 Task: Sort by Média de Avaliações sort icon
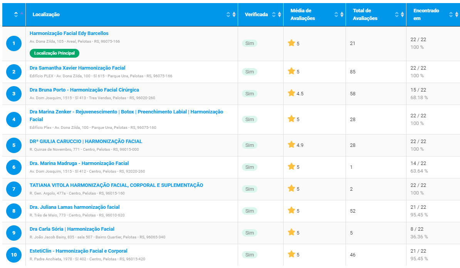[x=339, y=14]
